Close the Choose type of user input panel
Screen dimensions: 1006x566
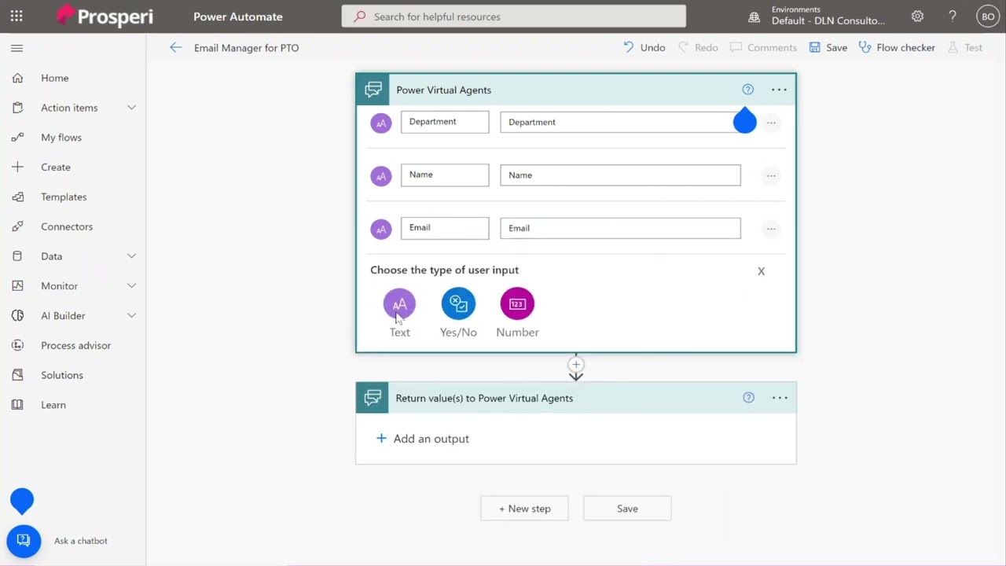(761, 271)
